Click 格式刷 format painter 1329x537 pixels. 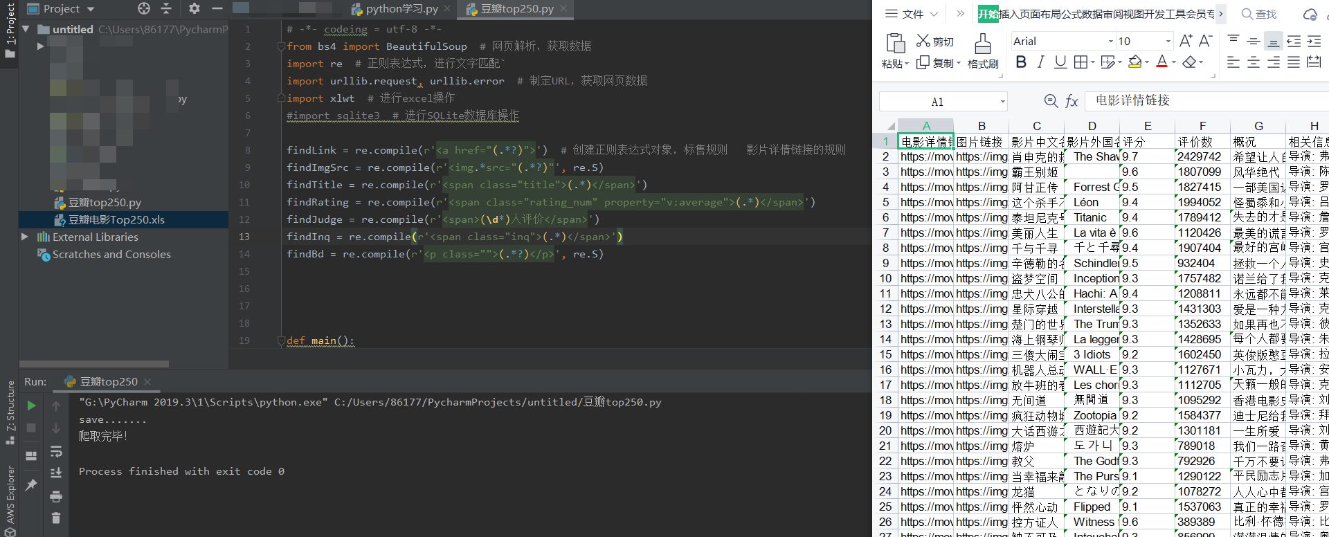tap(983, 52)
